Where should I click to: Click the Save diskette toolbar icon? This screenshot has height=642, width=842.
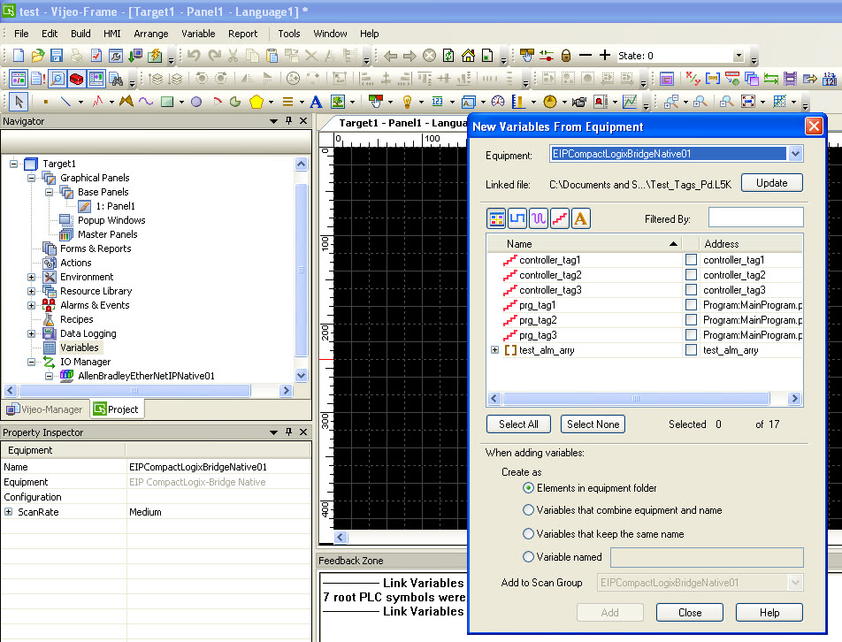(x=57, y=56)
